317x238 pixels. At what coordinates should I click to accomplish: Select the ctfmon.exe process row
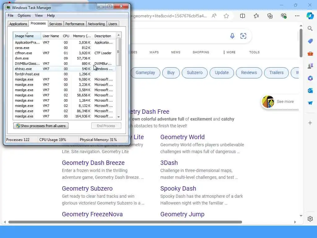point(64,53)
